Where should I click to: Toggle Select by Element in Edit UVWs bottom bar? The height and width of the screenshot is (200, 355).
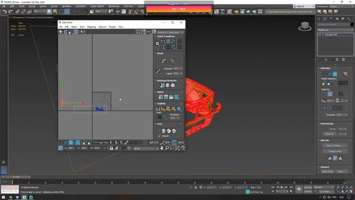[78, 142]
